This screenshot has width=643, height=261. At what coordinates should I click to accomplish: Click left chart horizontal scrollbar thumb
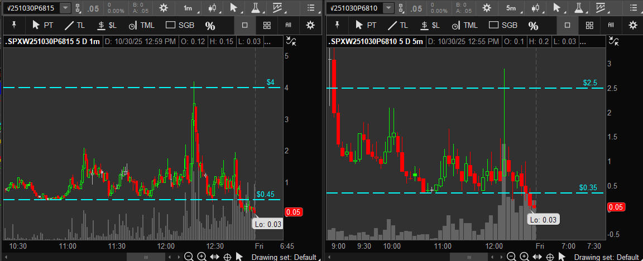[146, 257]
